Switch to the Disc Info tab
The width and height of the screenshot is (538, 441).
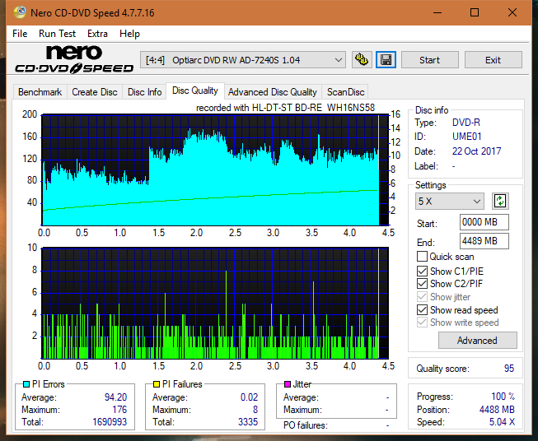point(144,92)
